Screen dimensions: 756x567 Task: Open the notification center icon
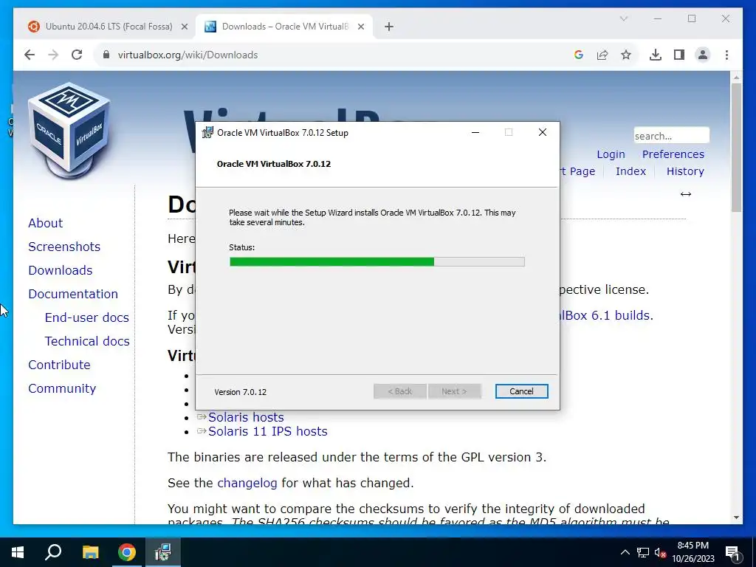(732, 552)
